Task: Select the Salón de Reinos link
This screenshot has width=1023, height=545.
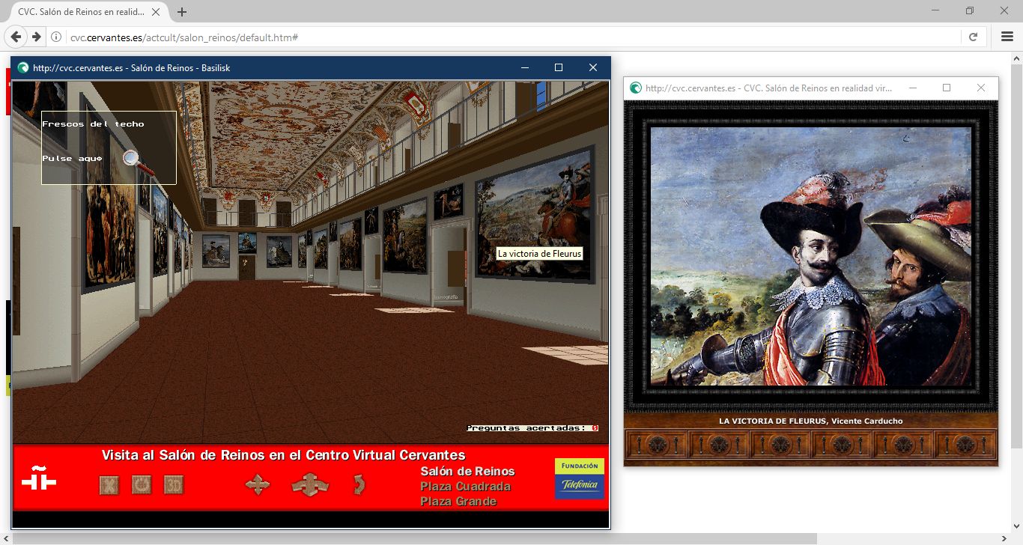Action: 467,471
